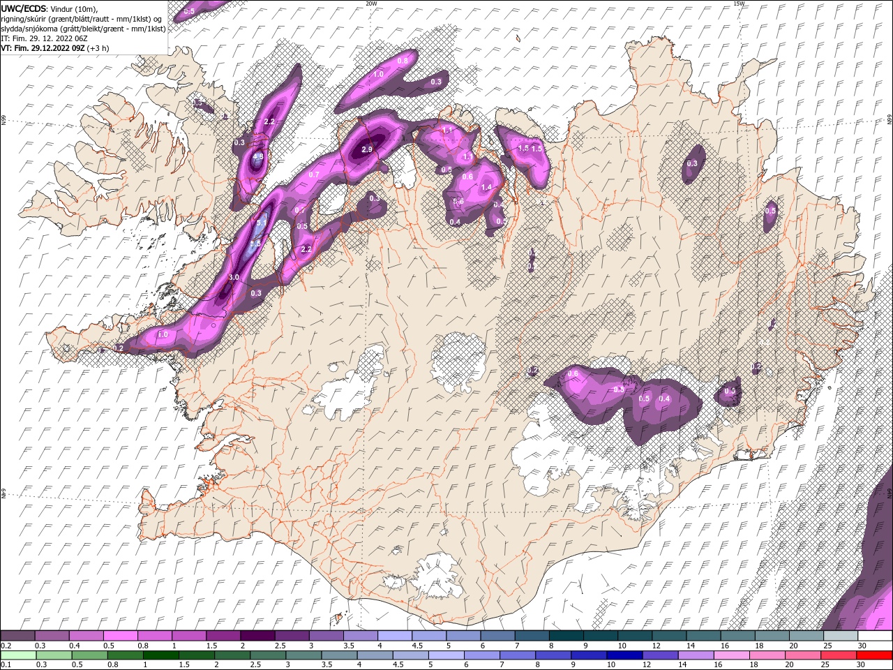Choose light blue 4 swatch in upper legend
The height and width of the screenshot is (670, 893).
(395, 636)
